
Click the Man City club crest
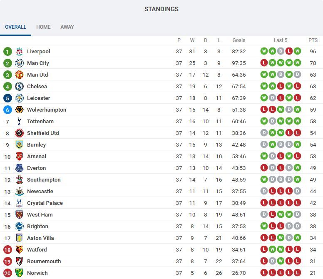[x=19, y=63]
